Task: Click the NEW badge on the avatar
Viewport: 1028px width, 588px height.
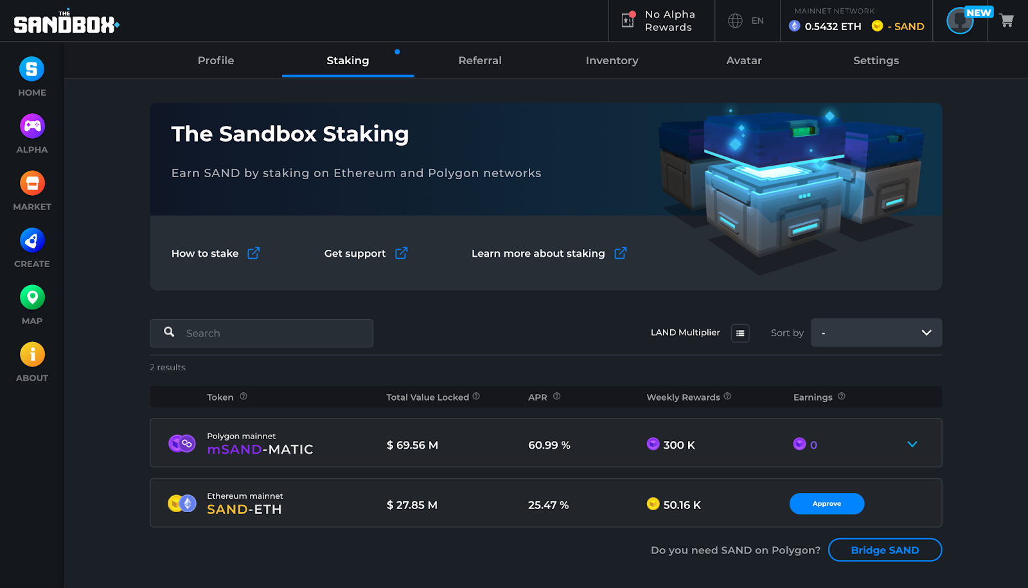Action: coord(979,12)
